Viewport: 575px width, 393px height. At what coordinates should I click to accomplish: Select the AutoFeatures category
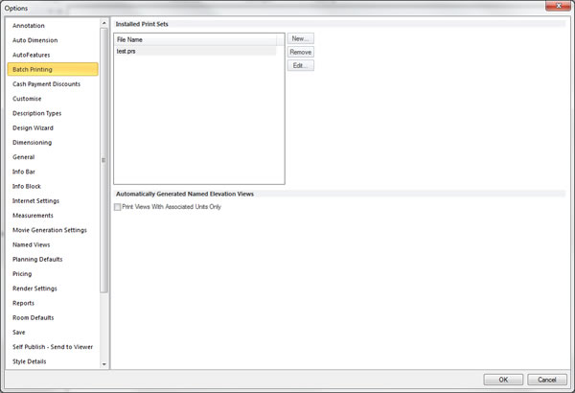(32, 55)
